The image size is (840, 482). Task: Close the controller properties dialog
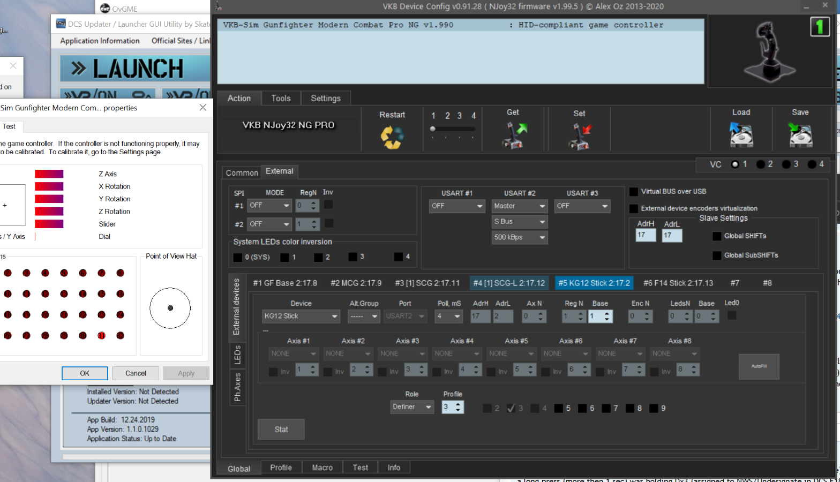tap(203, 108)
